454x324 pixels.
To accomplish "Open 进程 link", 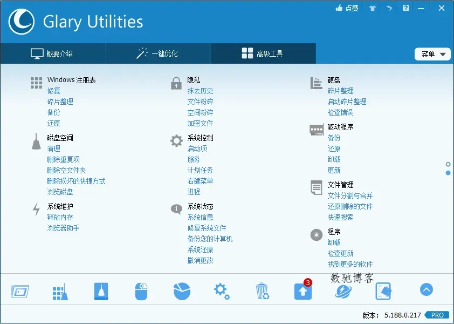I will (x=194, y=192).
